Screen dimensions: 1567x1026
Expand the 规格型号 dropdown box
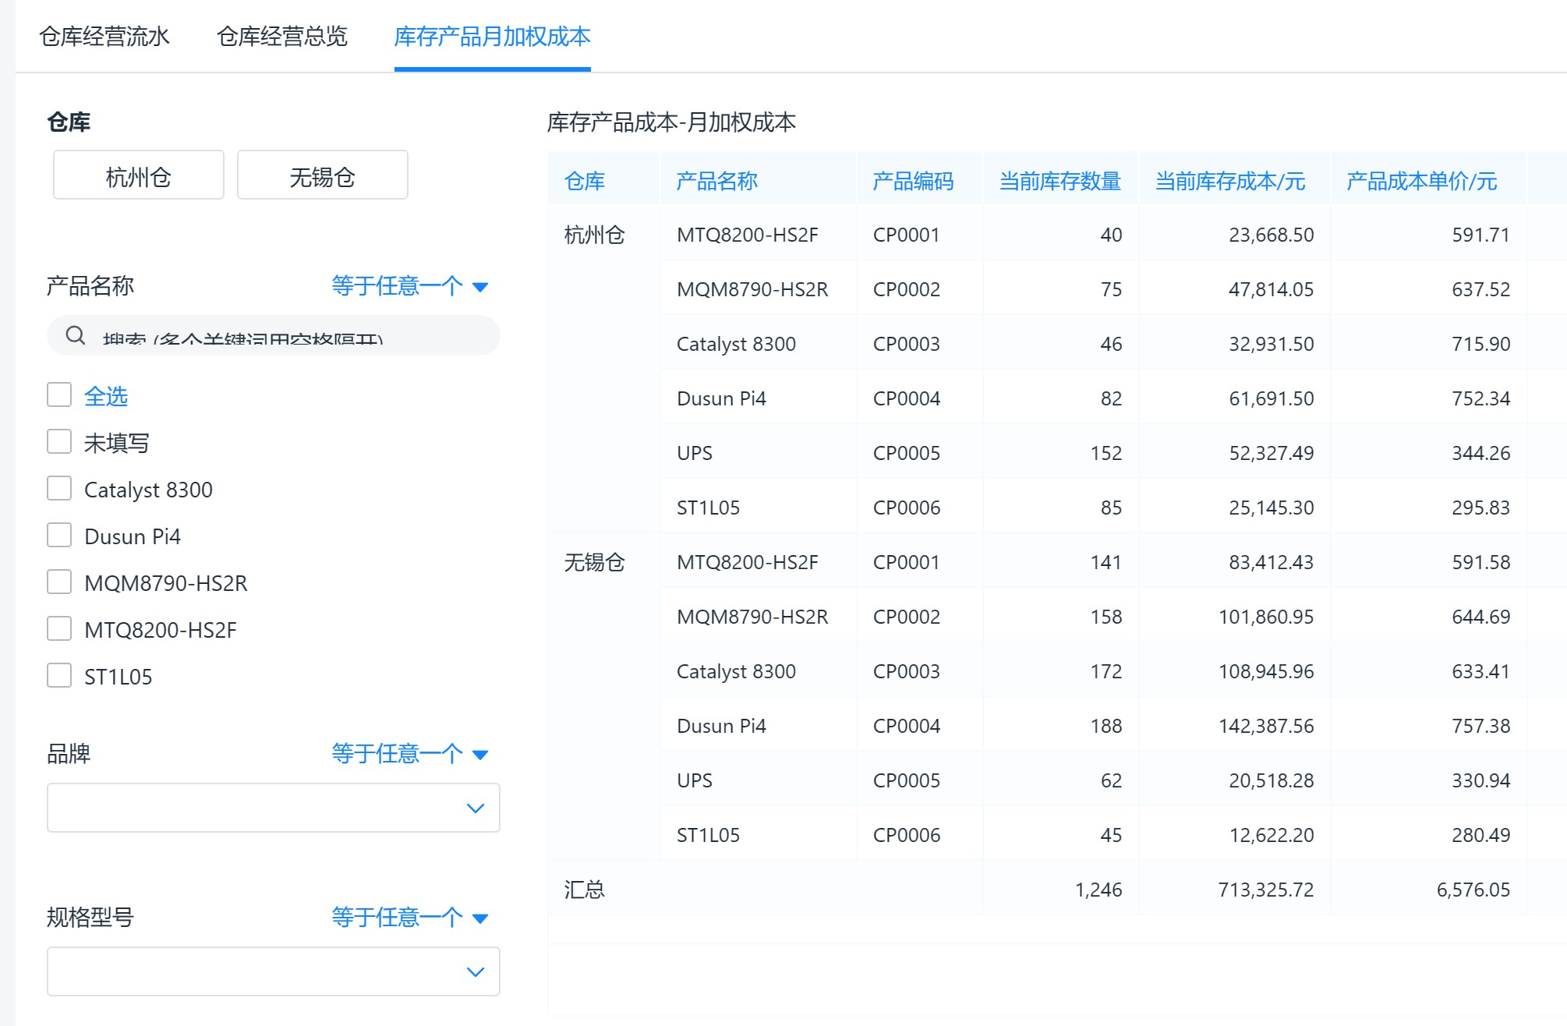tap(273, 971)
